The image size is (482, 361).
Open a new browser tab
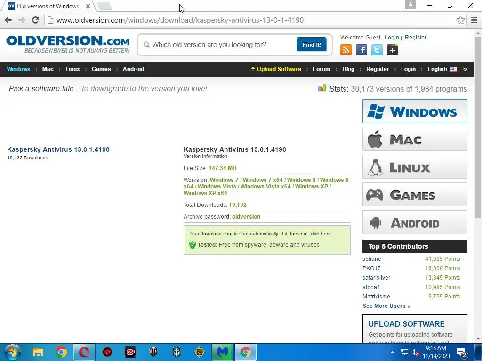pos(104,6)
